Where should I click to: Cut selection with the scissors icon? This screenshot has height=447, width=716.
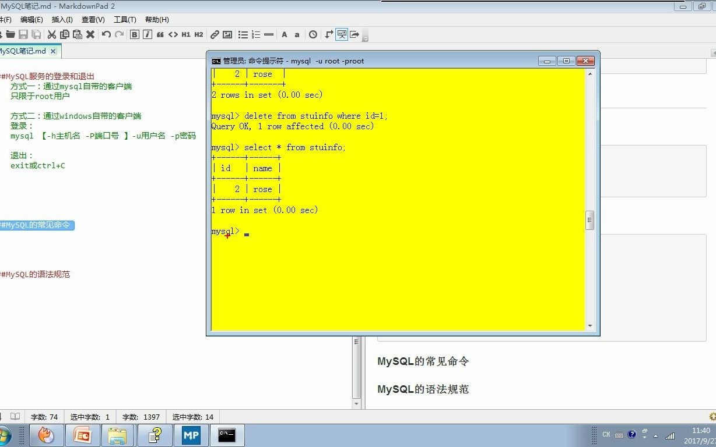click(52, 34)
